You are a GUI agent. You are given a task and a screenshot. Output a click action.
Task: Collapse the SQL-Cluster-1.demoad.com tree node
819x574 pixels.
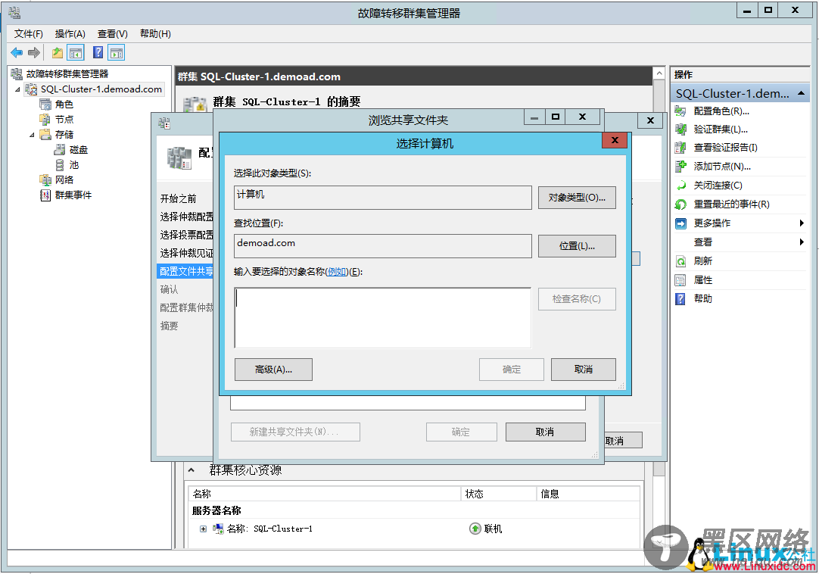(x=17, y=89)
